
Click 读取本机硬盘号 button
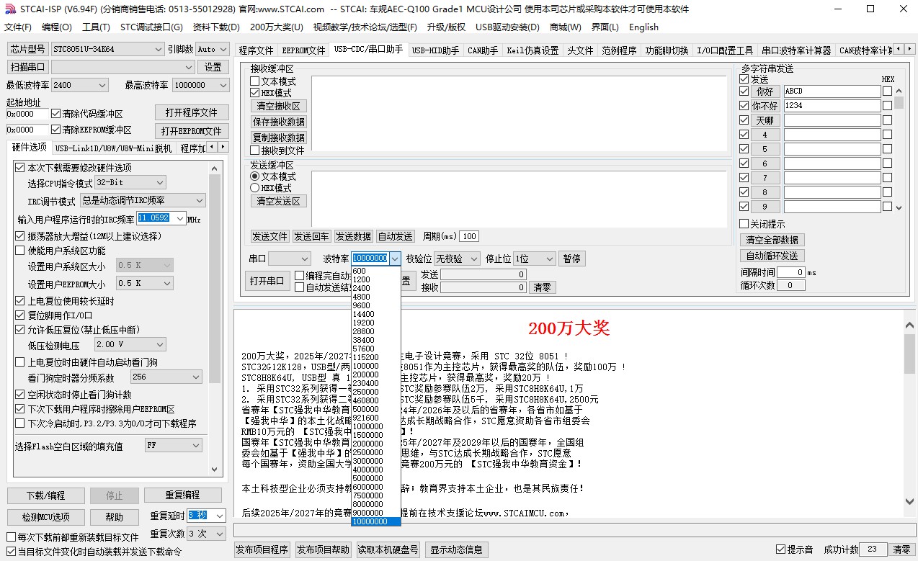(388, 549)
